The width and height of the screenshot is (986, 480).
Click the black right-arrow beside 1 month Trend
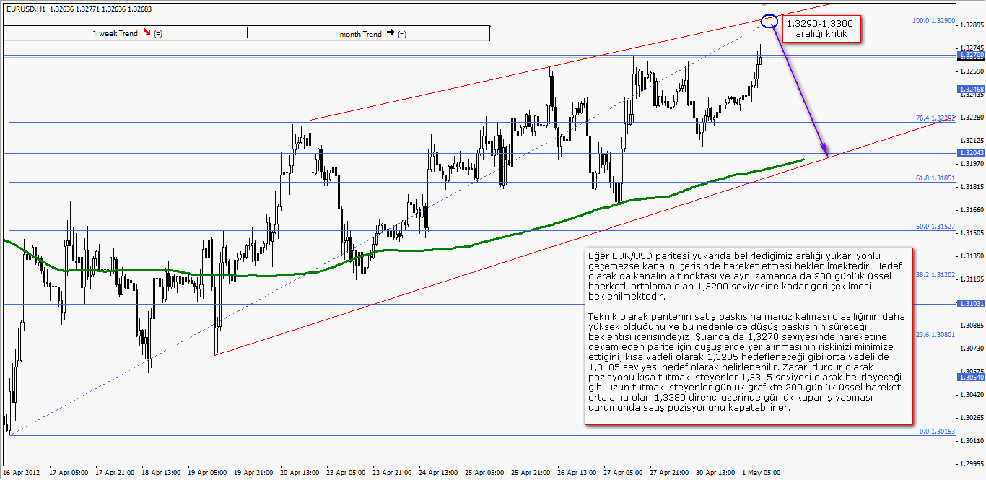coord(391,33)
